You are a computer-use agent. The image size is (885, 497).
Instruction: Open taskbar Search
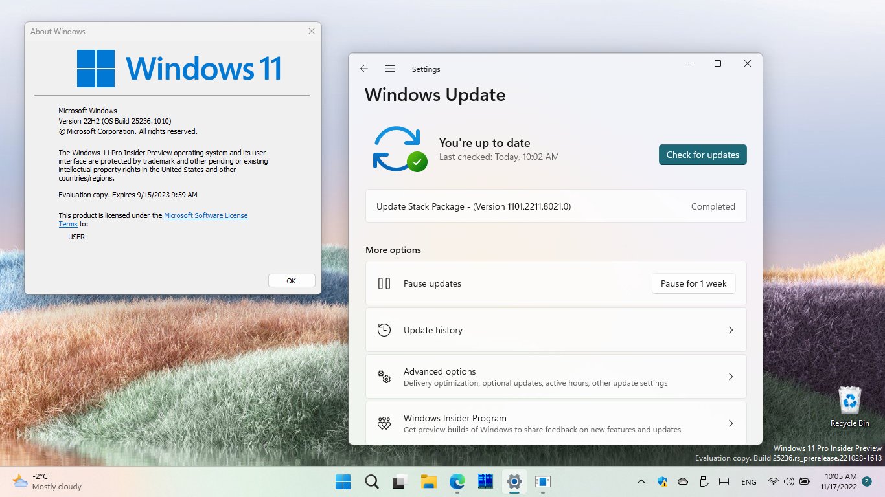click(372, 481)
